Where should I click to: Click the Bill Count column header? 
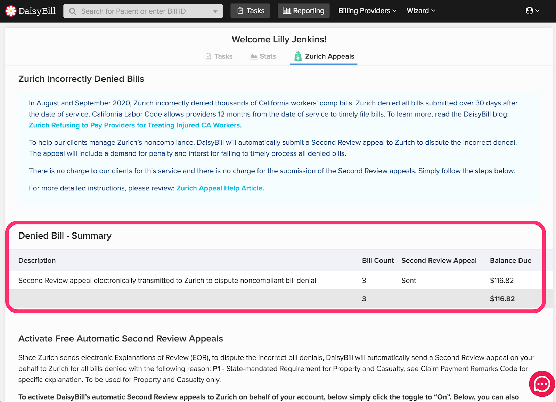pos(378,261)
